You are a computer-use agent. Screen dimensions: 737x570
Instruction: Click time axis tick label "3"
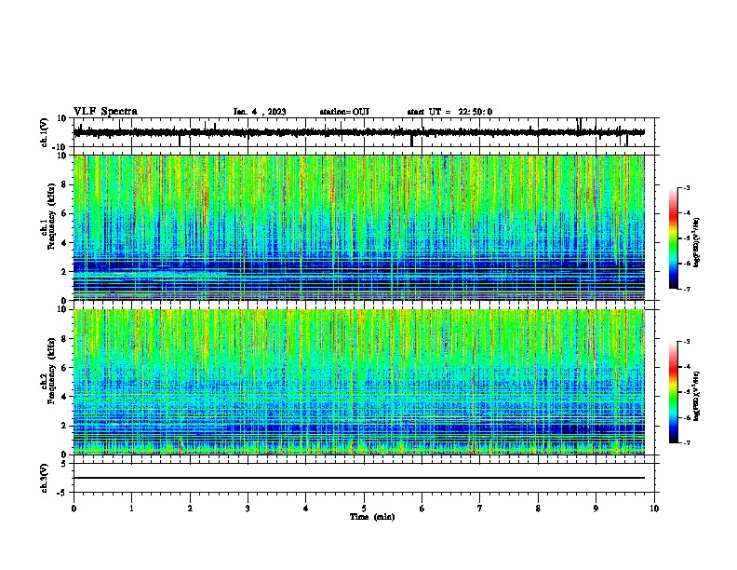(248, 509)
